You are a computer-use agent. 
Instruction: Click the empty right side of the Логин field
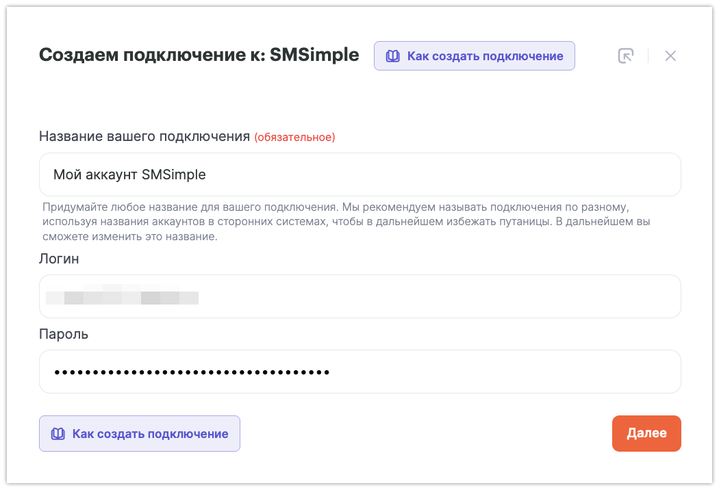pos(548,296)
